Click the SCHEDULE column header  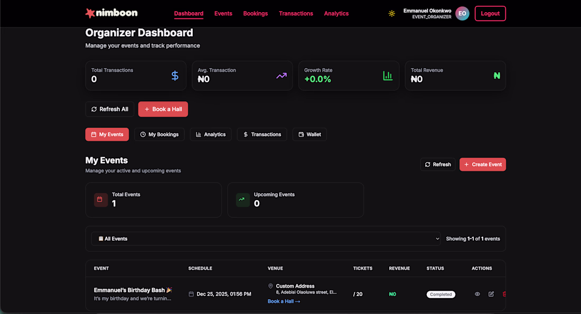pos(200,269)
